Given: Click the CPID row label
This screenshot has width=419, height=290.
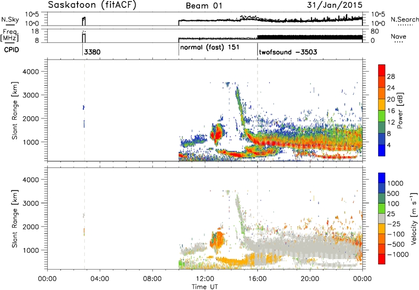Looking at the screenshot, I should coord(12,50).
